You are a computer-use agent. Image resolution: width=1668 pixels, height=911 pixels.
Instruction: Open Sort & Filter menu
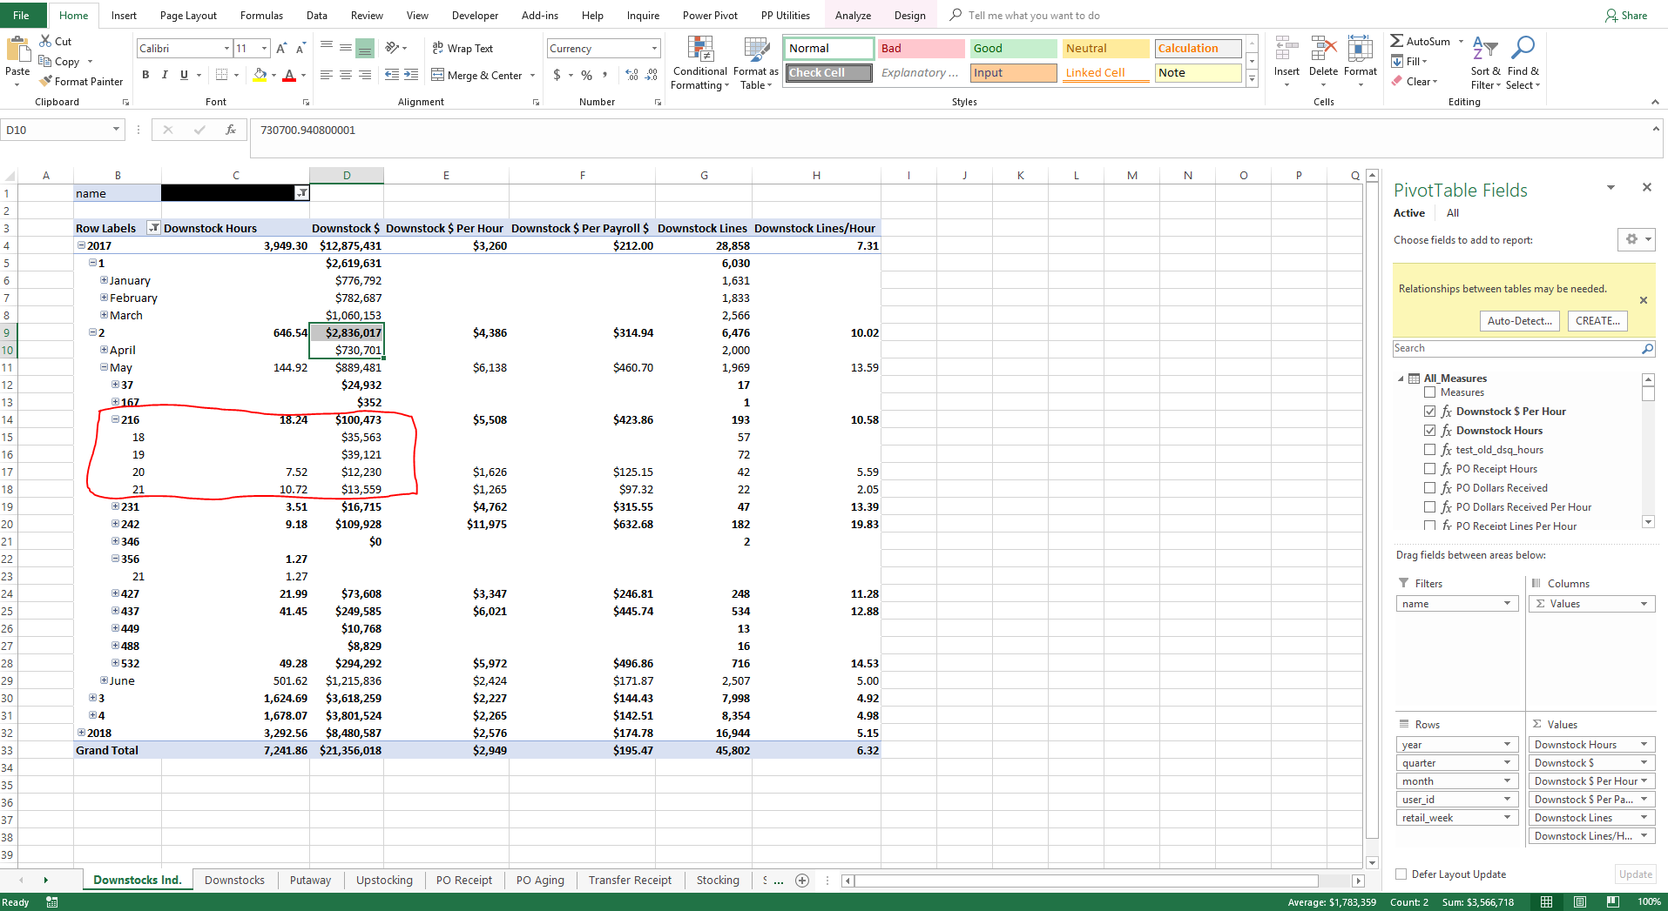click(1485, 63)
